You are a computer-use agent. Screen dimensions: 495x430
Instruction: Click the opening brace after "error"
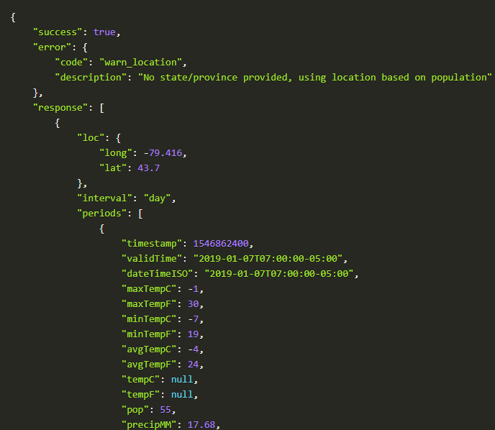click(x=85, y=47)
